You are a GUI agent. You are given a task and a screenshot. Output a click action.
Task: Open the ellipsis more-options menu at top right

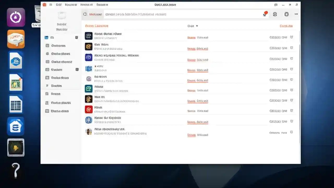coord(296,14)
